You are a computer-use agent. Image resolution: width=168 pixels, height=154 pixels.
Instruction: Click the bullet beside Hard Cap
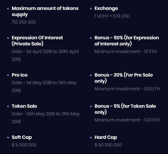coord(91,137)
